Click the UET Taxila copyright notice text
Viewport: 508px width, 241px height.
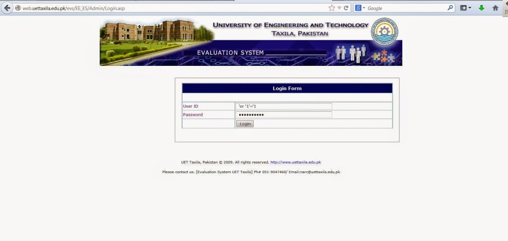click(225, 162)
